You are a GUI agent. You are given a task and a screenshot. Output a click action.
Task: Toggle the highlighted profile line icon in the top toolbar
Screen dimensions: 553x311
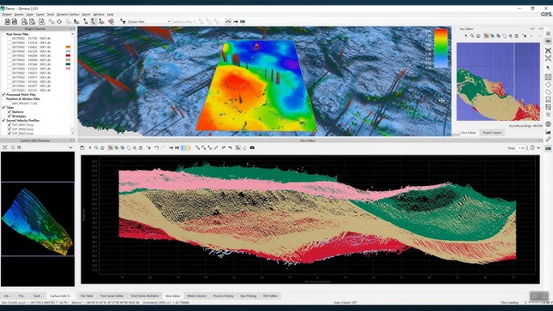228,22
